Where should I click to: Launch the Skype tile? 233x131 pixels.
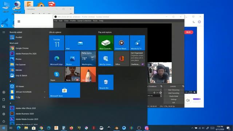click(57, 74)
